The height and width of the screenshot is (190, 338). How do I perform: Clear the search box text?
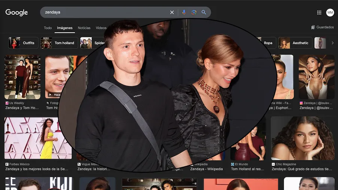coord(172,12)
